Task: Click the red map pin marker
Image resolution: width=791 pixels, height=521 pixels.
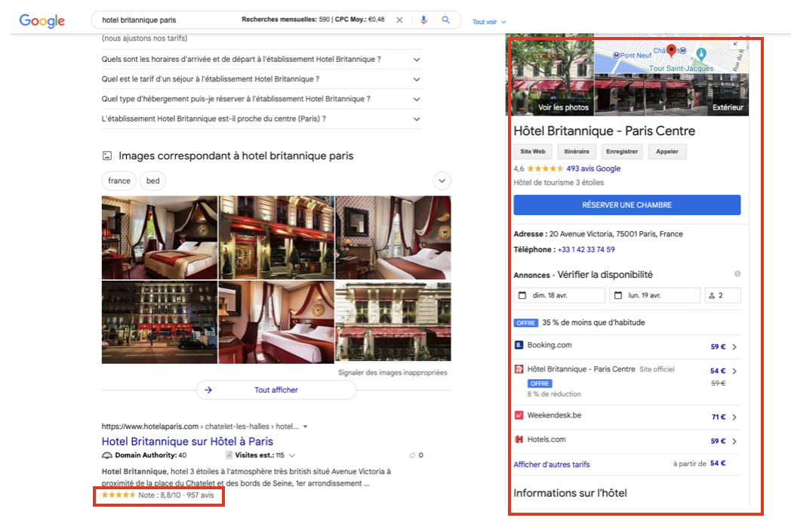Action: click(x=671, y=50)
